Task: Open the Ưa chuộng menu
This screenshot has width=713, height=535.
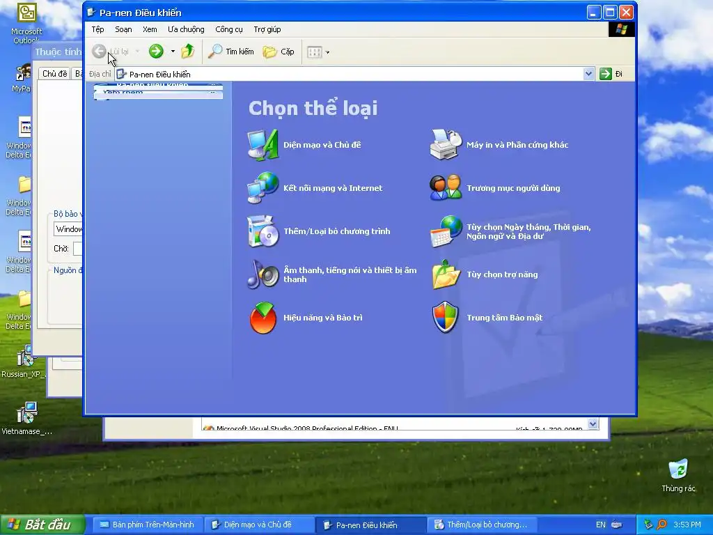Action: 186,29
